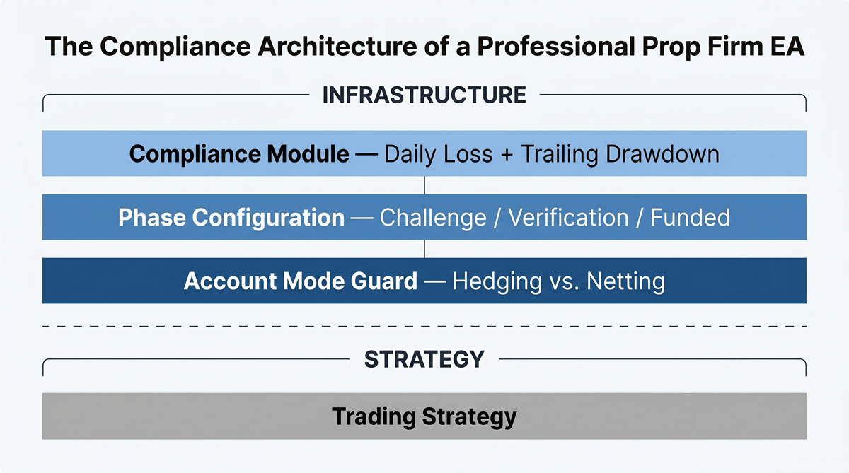This screenshot has width=849, height=473.
Task: Click the bold Compliance Module label
Action: point(239,154)
